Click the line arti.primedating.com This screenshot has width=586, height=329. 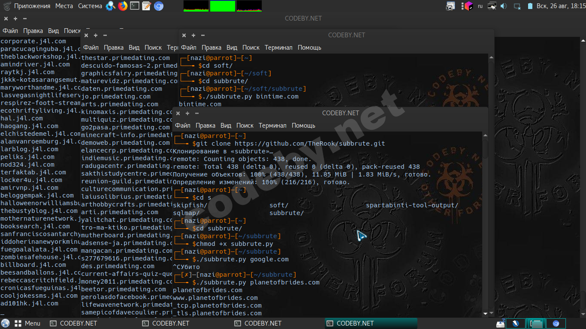[x=120, y=212]
